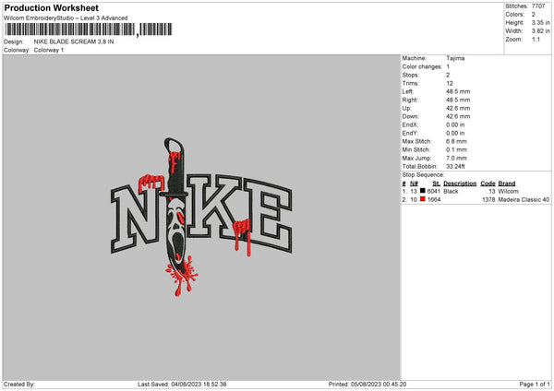Click the design name 'NIKE BLADE SCREAM 3,8 IN'

point(74,41)
